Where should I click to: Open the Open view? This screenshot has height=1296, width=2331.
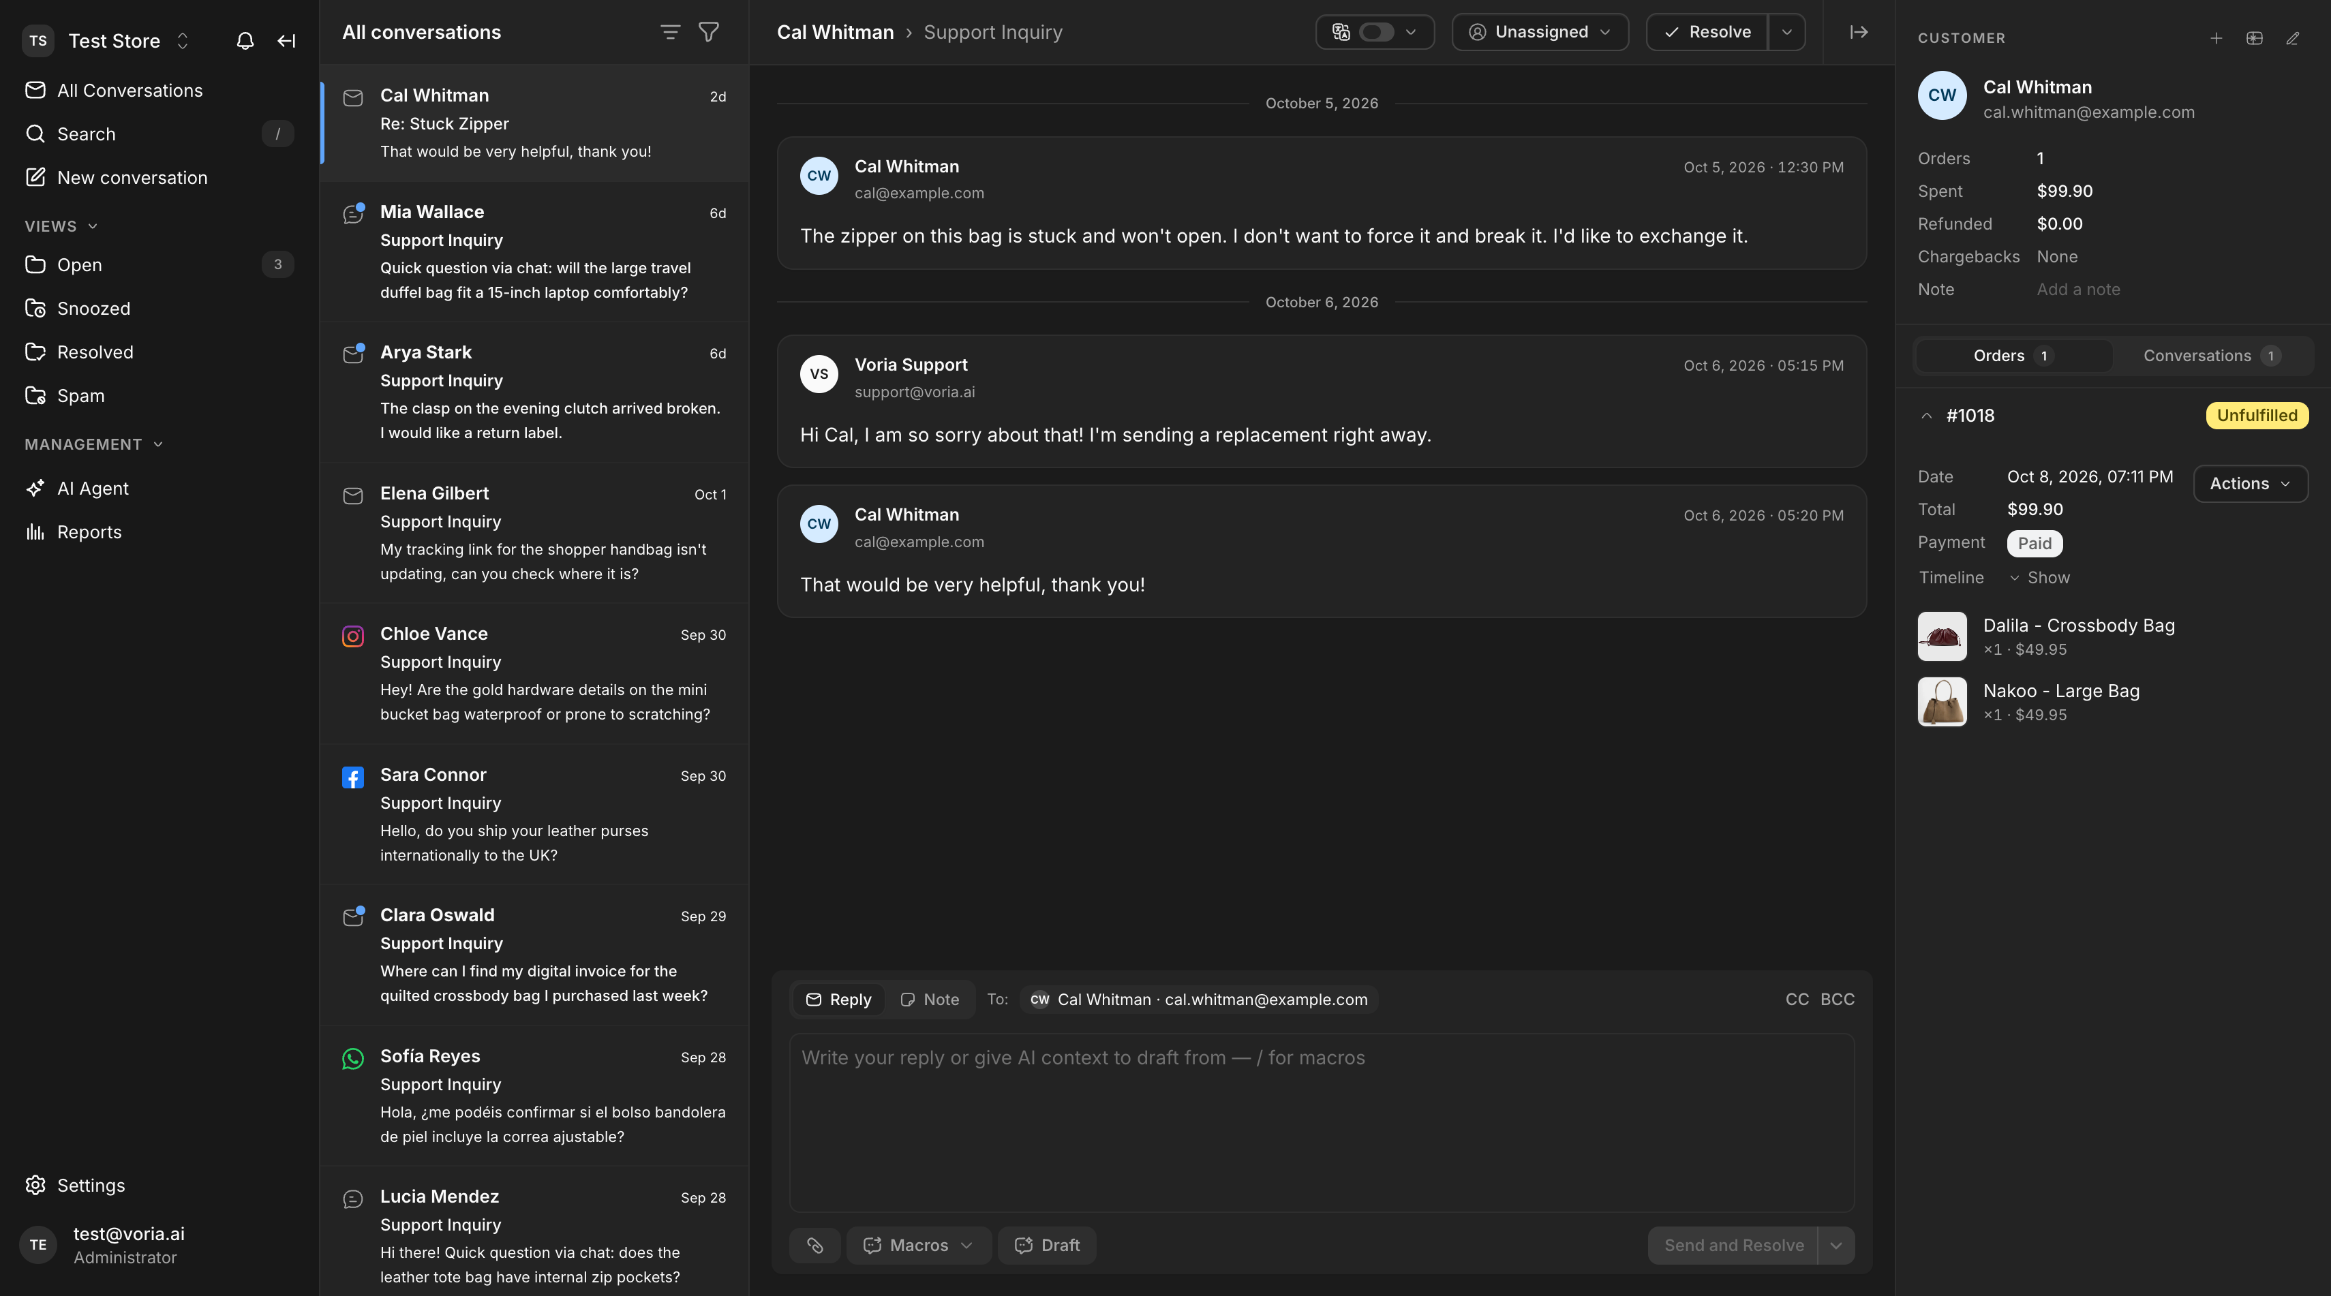[x=159, y=265]
